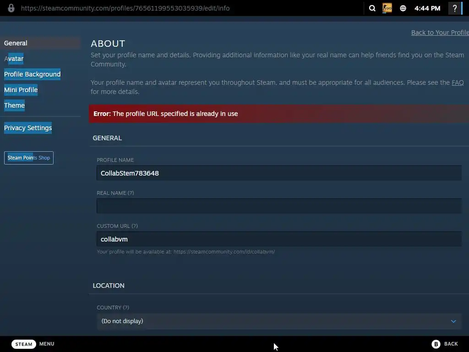
Task: Click the Steam Points Shop button
Action: 29,158
